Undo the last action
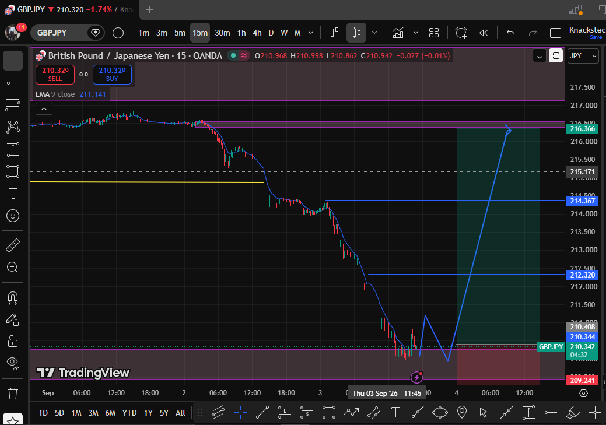This screenshot has height=425, width=606. coord(510,33)
